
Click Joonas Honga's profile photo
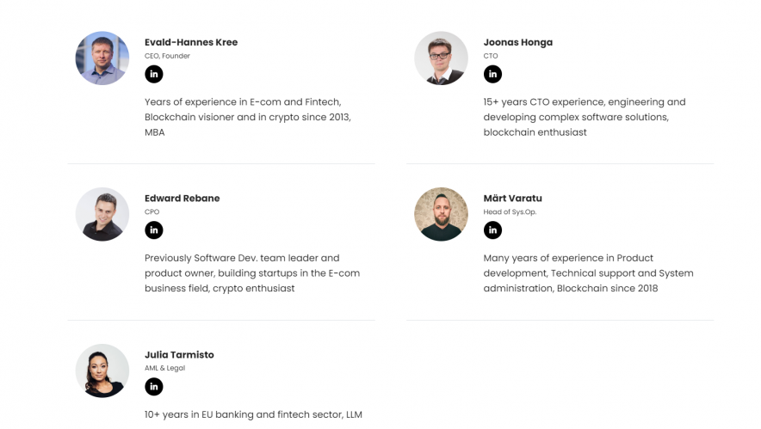click(441, 58)
